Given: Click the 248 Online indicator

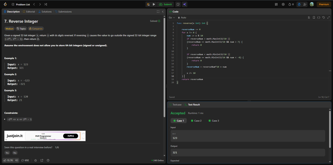Looking at the screenshot, I should pos(158,161).
